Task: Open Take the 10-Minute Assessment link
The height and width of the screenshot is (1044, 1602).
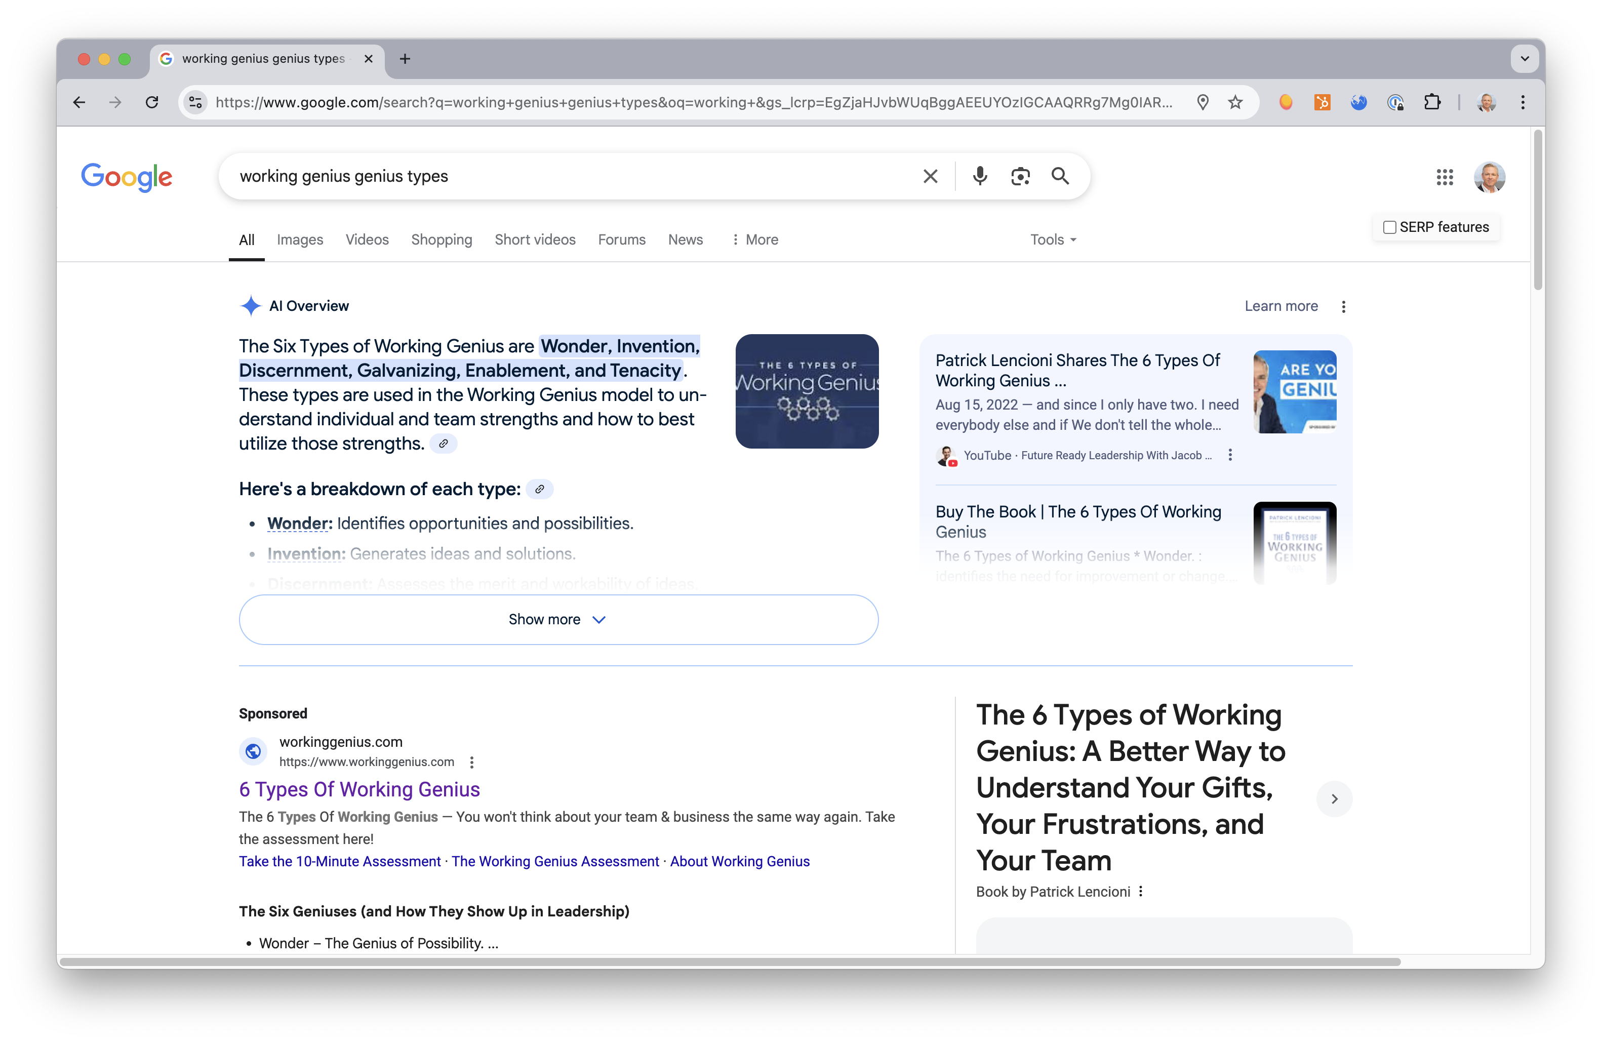Action: [340, 862]
